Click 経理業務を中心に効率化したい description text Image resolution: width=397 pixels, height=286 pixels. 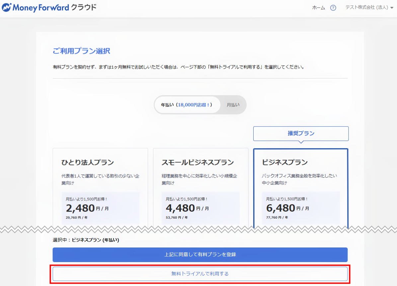coord(199,179)
